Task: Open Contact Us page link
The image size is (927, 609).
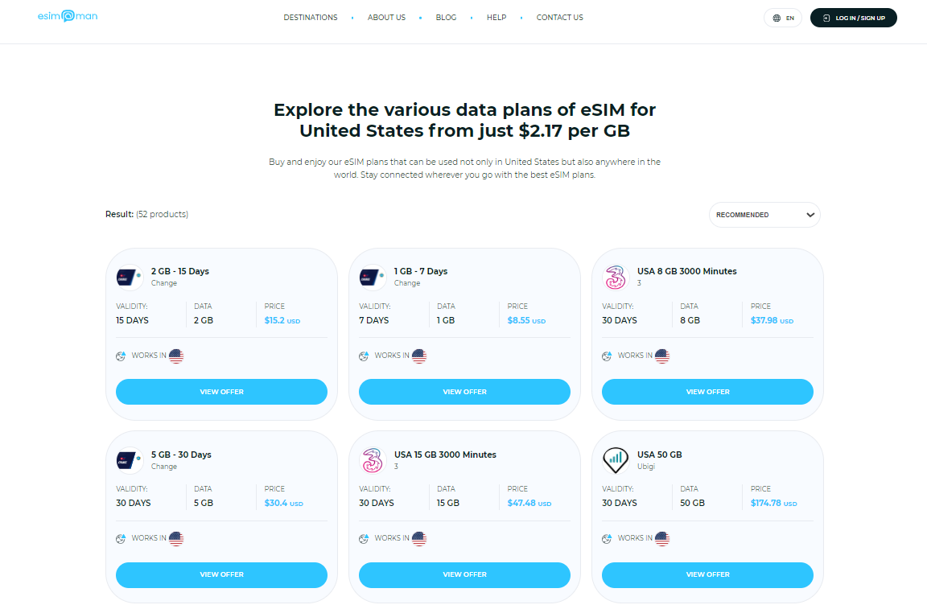Action: tap(560, 18)
